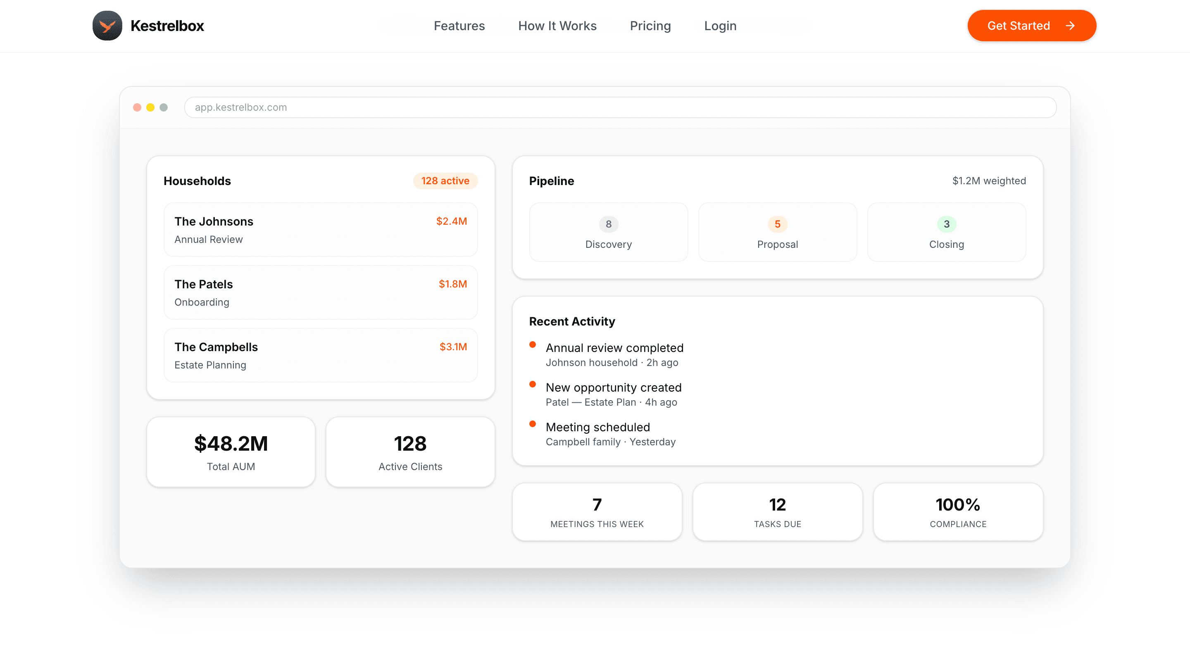This screenshot has width=1190, height=670.
Task: Click the orange dot beside Meeting scheduled
Action: pos(533,423)
